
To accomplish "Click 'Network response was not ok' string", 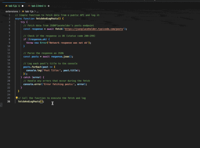I will [x=68, y=43].
